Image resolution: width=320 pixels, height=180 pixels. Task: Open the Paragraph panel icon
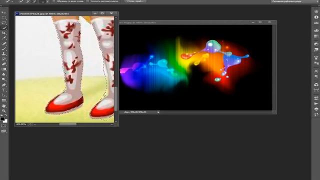coord(316,76)
